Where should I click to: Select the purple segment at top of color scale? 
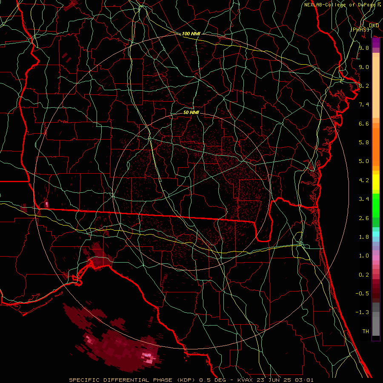coord(376,43)
